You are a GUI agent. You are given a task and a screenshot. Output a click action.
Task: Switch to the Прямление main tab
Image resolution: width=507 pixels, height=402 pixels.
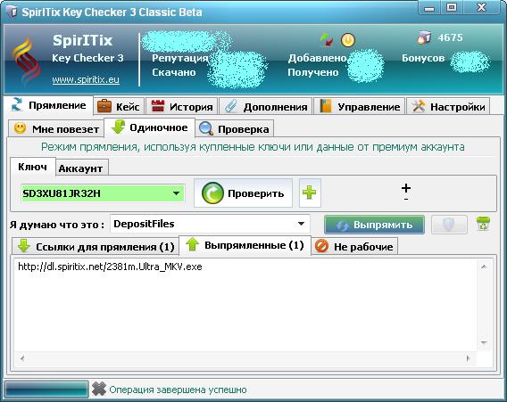(x=49, y=105)
